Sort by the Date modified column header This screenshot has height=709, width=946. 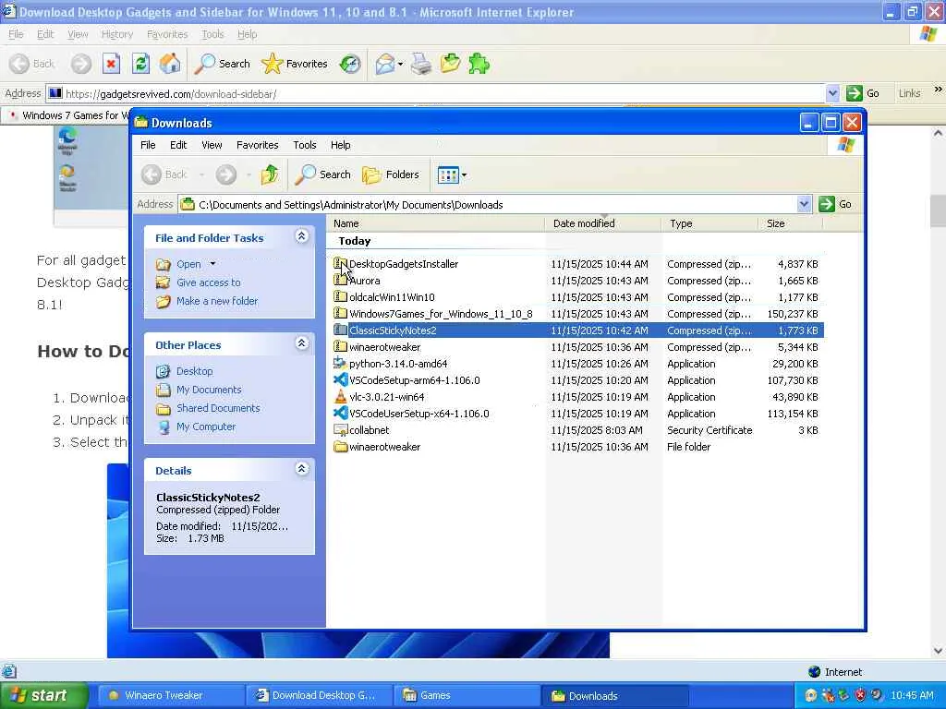602,223
